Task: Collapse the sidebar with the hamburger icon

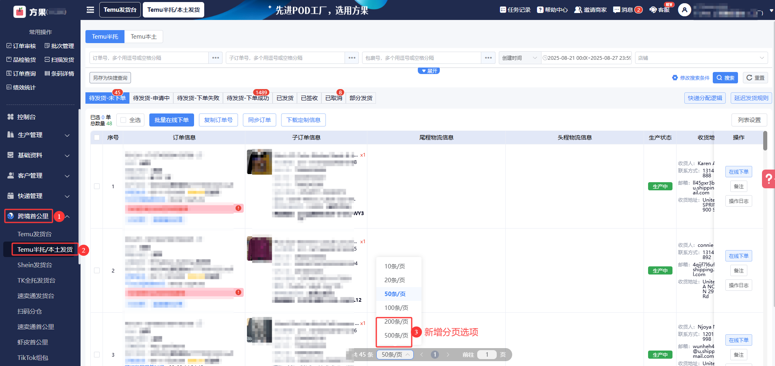Action: click(90, 10)
